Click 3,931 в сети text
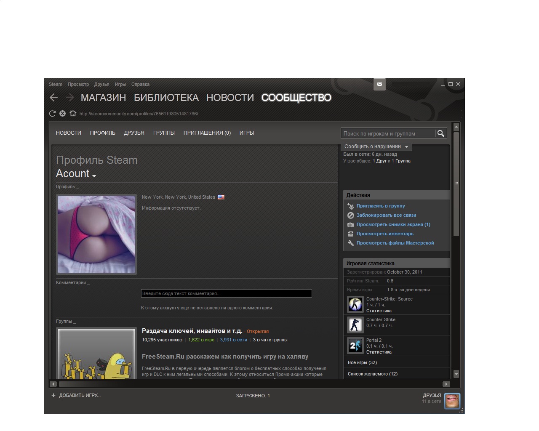The height and width of the screenshot is (431, 539). tap(234, 340)
